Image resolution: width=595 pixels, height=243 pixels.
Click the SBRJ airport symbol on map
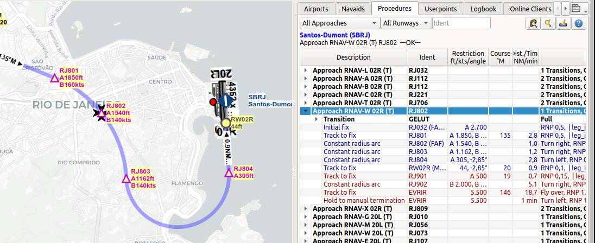pos(226,101)
